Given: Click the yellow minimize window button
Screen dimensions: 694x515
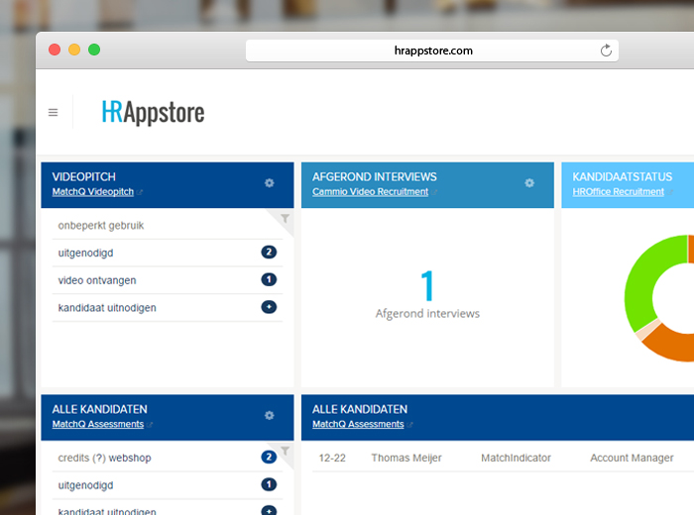Looking at the screenshot, I should [74, 50].
